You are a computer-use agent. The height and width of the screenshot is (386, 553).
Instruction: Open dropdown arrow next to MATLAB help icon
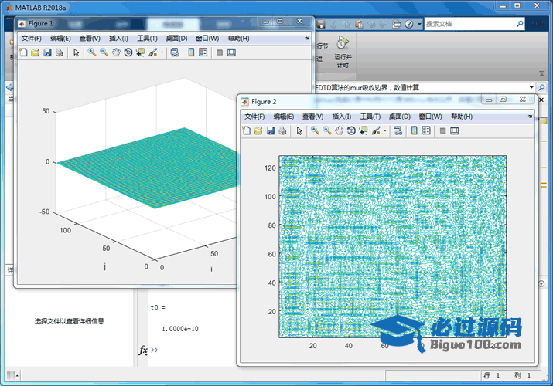(419, 24)
